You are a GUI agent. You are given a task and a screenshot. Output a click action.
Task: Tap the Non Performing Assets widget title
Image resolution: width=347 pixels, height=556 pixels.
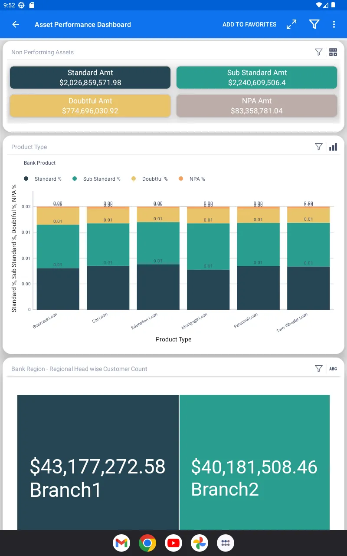click(x=43, y=52)
